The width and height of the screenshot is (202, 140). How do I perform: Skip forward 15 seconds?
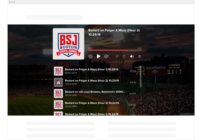(106, 56)
